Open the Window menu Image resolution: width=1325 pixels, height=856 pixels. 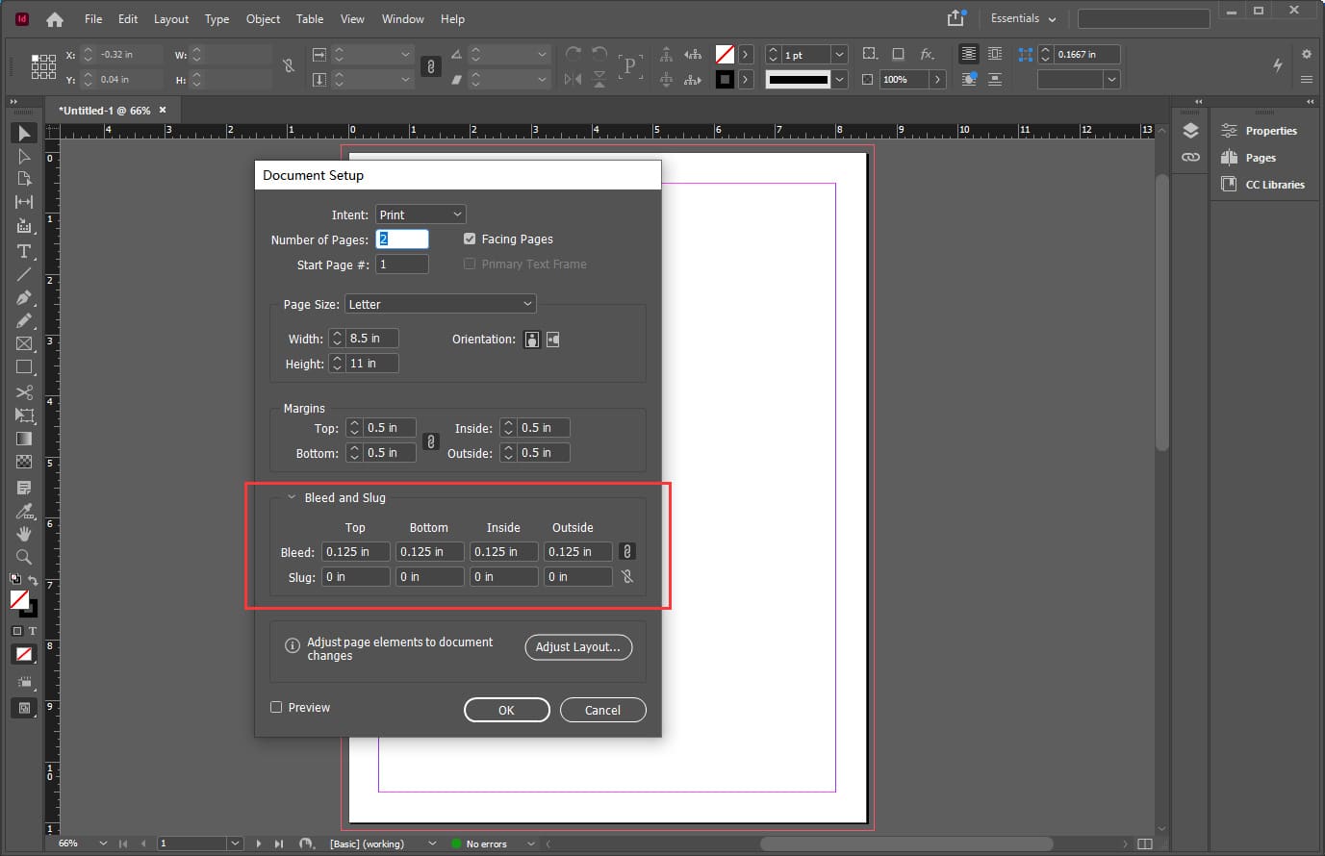point(402,18)
